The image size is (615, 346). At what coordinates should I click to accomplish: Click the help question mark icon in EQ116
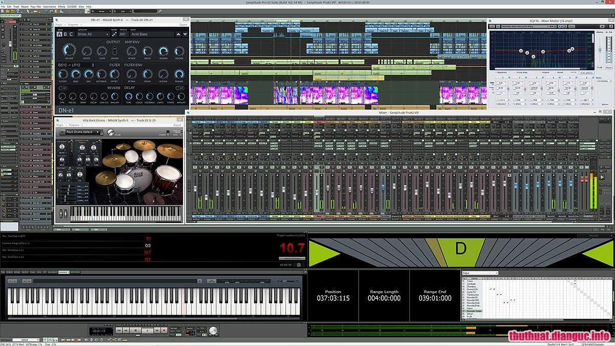click(x=611, y=26)
